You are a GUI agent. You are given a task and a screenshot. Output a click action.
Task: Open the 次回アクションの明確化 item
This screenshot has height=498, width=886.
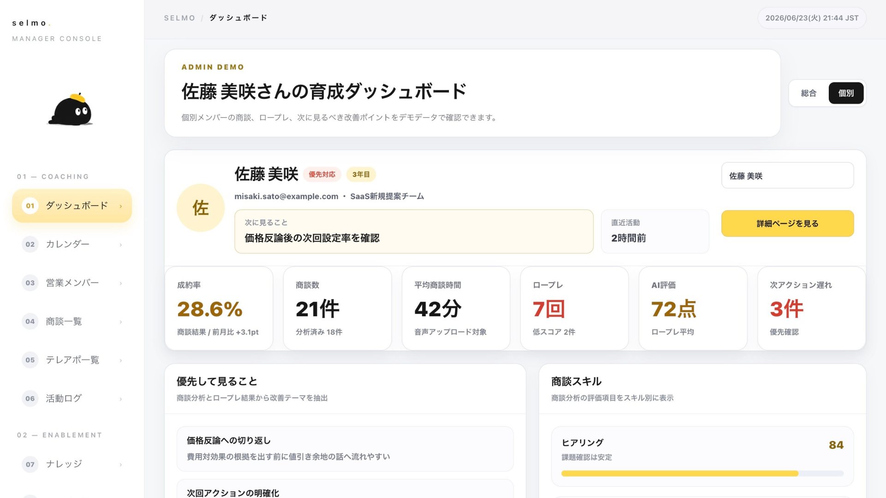[x=345, y=489]
